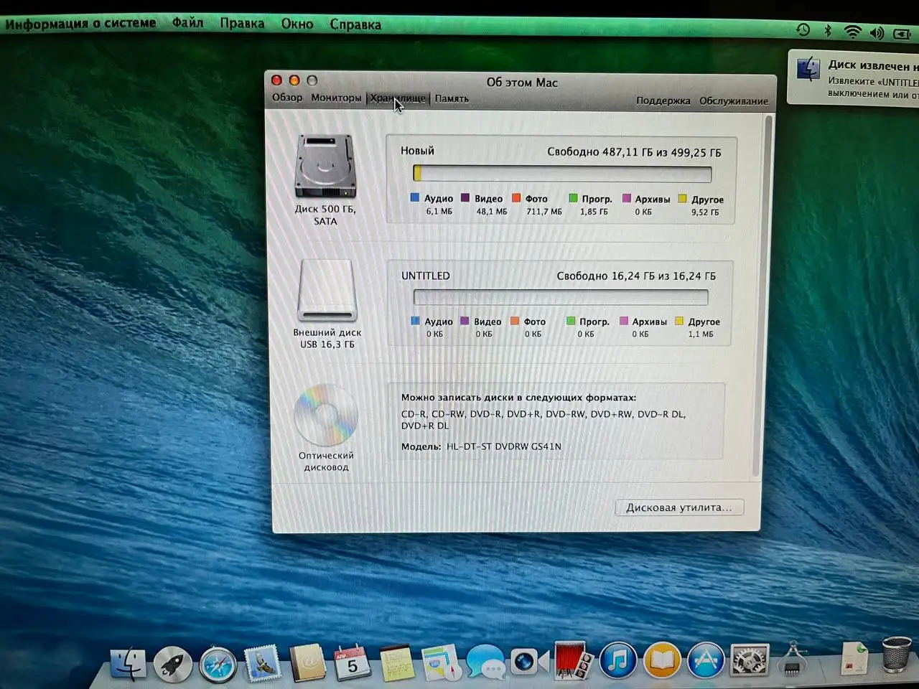Open the Wi-Fi status menu
Viewport: 919px width, 689px height.
852,32
